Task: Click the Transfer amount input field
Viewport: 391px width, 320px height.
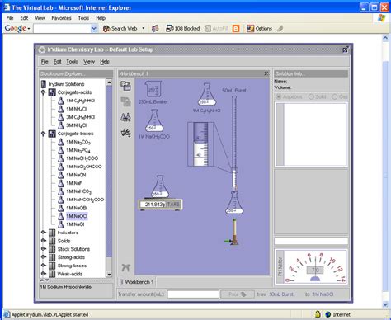Action: pyautogui.click(x=193, y=294)
